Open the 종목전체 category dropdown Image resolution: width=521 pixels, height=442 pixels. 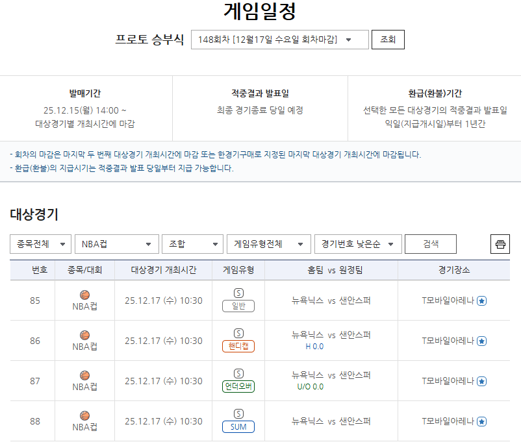(40, 244)
